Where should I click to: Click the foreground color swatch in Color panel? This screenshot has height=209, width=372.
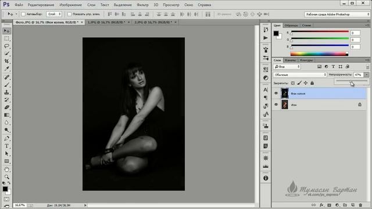coord(276,34)
